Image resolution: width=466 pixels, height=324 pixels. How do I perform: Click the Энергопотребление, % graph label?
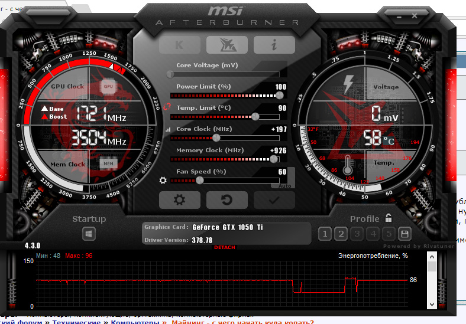pyautogui.click(x=373, y=256)
